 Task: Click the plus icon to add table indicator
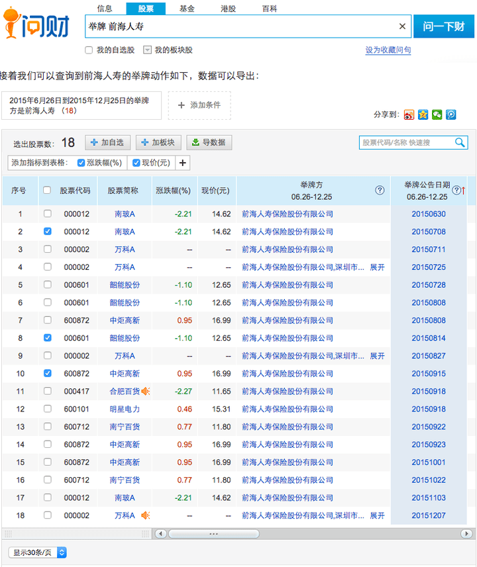click(183, 163)
